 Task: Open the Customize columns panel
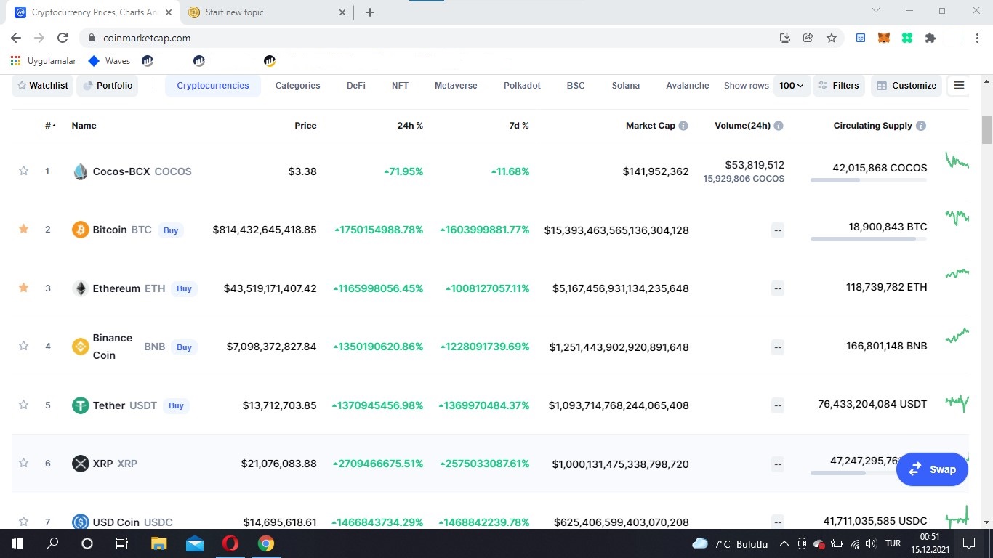906,86
